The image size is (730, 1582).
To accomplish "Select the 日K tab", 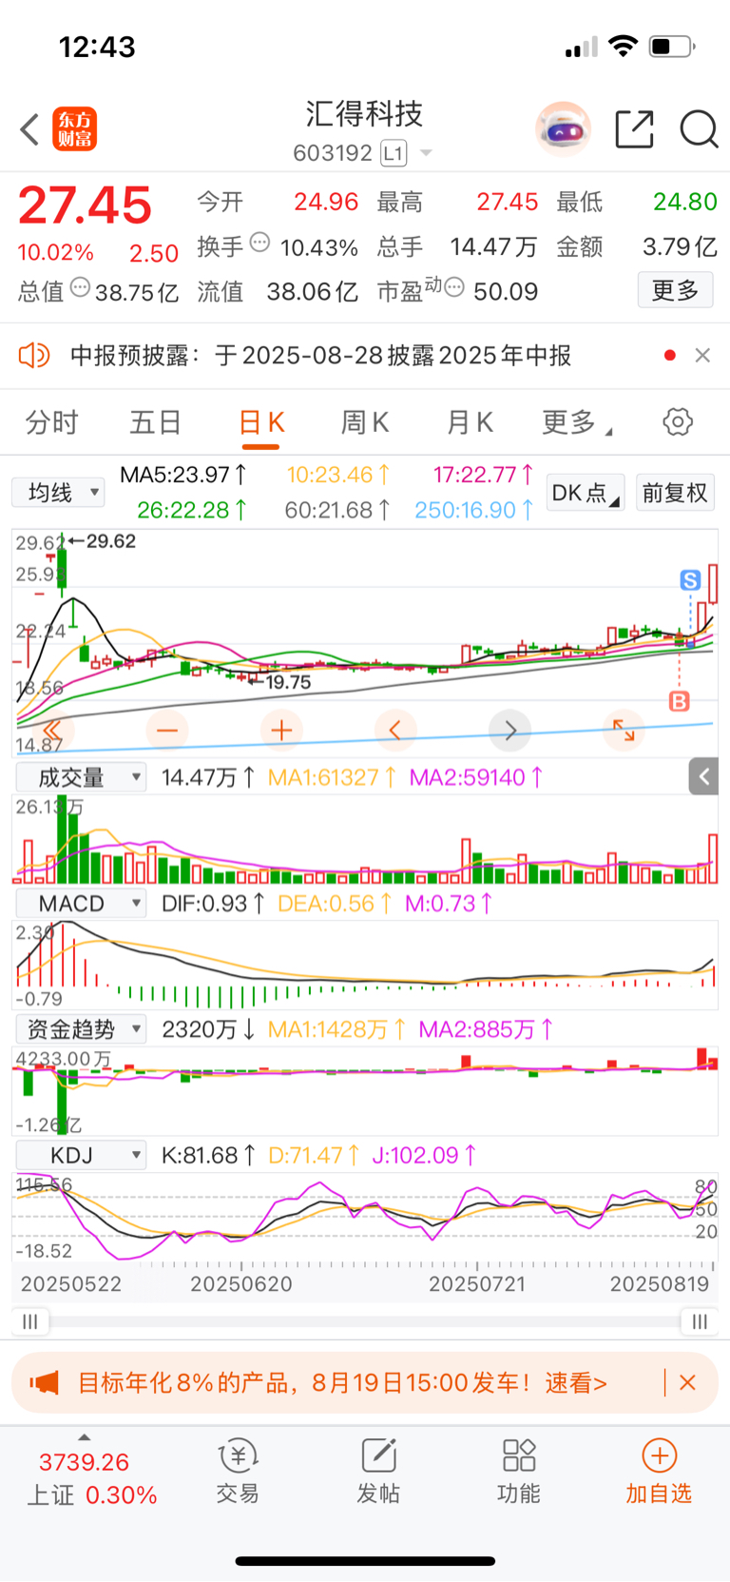I will 261,422.
